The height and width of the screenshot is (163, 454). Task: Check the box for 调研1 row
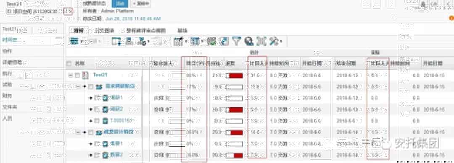[x=96, y=98]
